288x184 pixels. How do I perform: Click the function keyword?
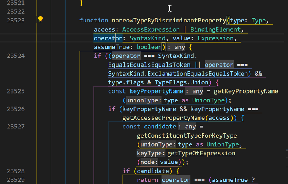94,20
